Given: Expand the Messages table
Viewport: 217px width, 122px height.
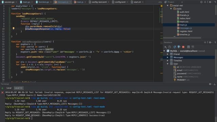Looking at the screenshot, I should pos(167,57).
